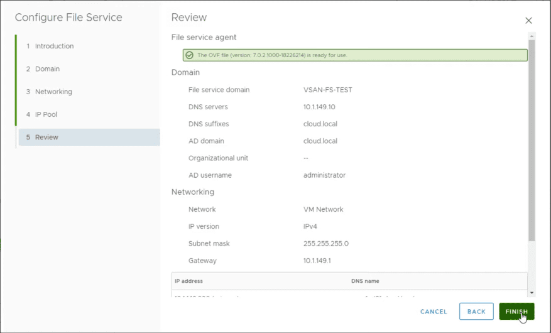Cancel the Configure File Service wizard
This screenshot has width=551, height=333.
(x=434, y=312)
